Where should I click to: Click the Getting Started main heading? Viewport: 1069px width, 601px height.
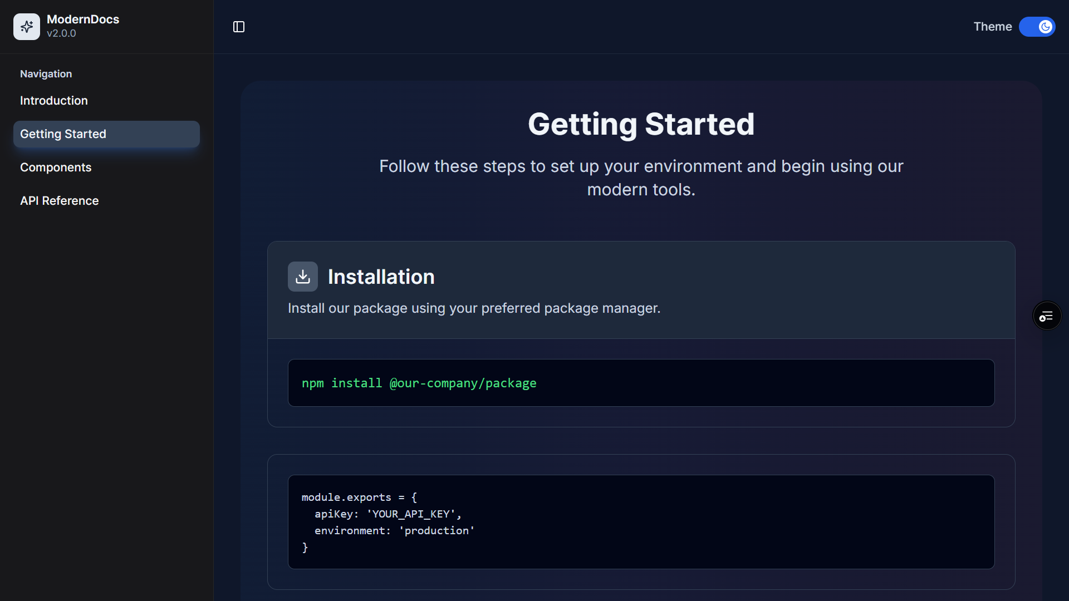point(641,124)
